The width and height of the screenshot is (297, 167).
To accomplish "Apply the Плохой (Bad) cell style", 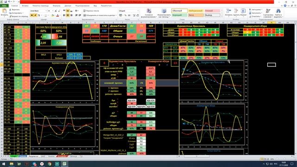I will pyautogui.click(x=212, y=11).
